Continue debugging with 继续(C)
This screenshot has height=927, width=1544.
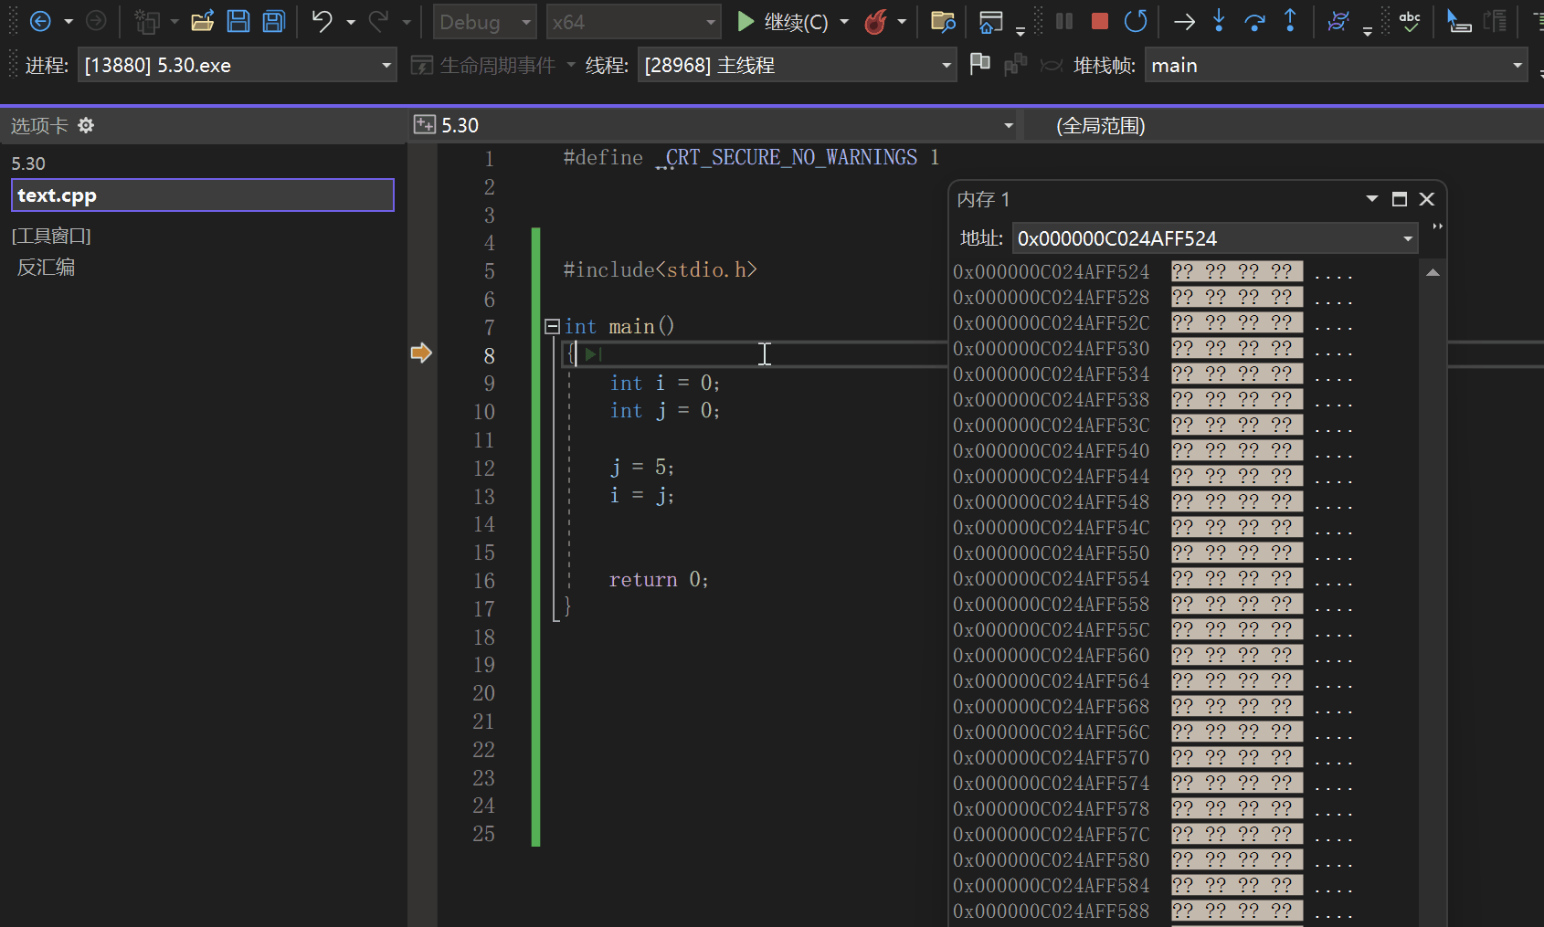coord(783,21)
